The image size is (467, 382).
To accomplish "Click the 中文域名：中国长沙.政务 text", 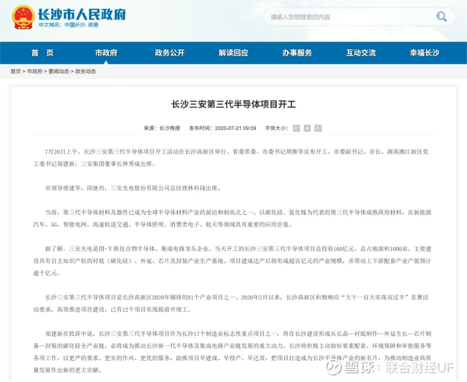I will click(69, 25).
